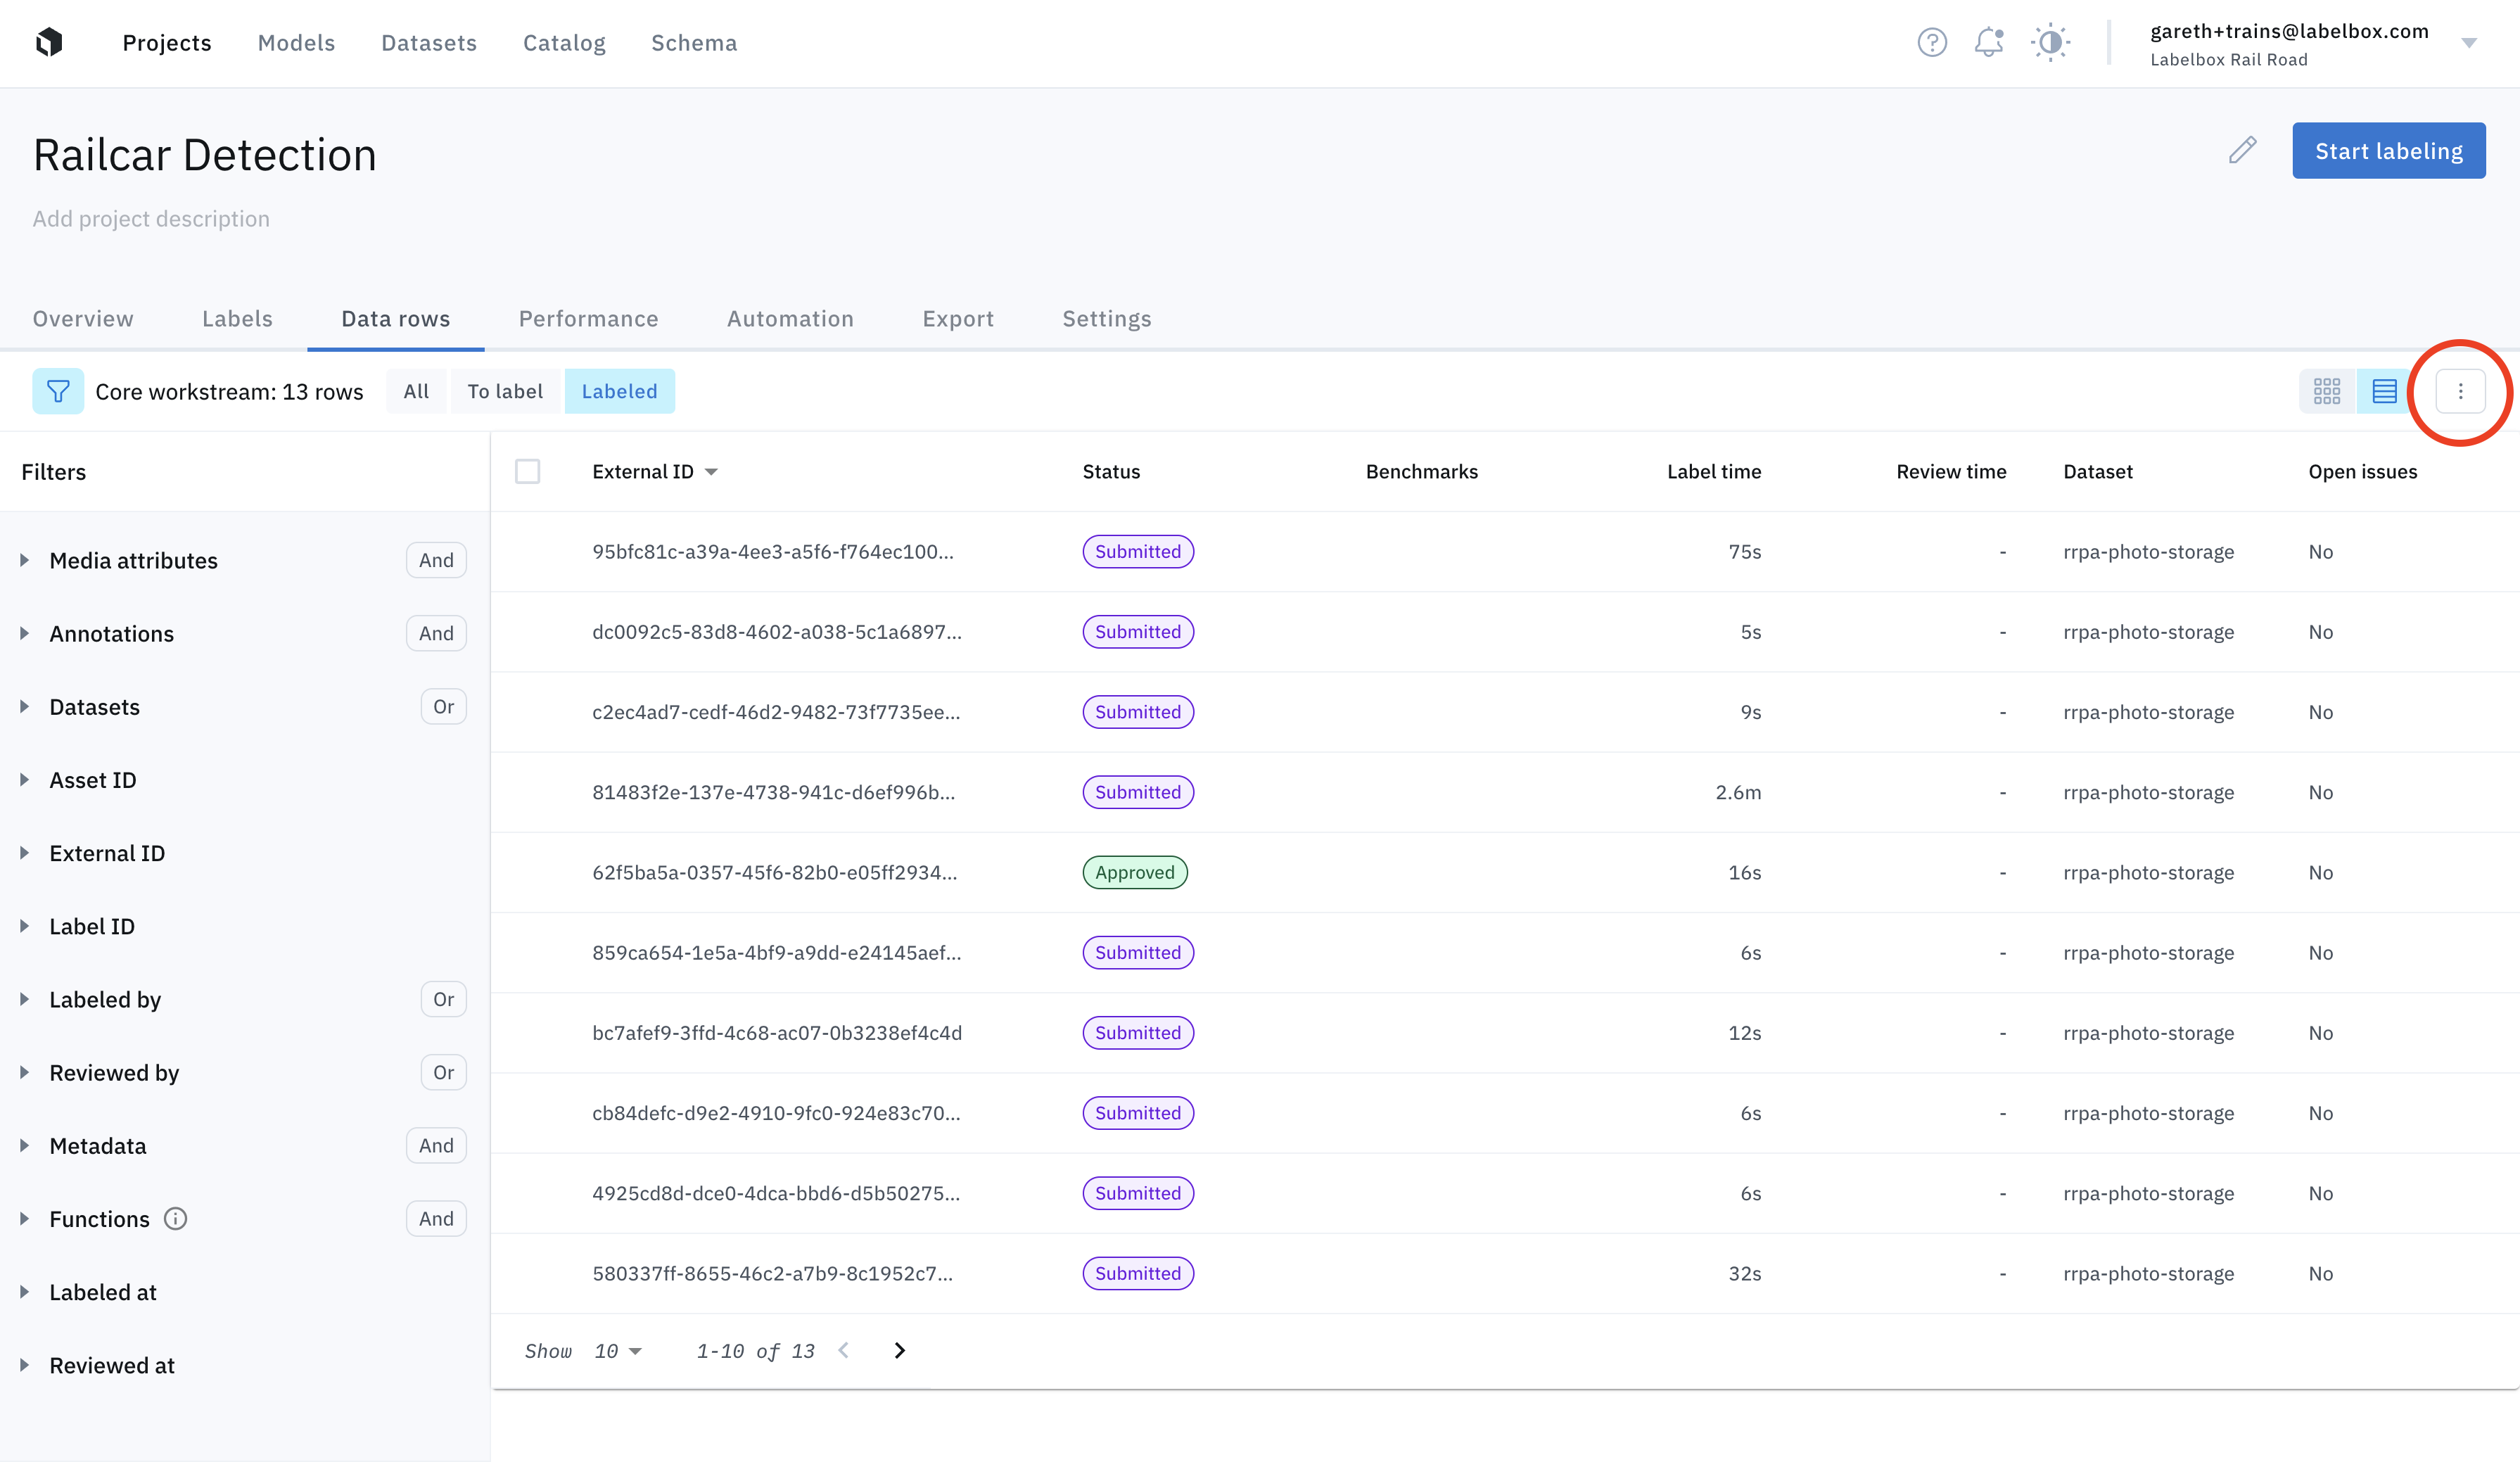Open the help question mark icon
This screenshot has width=2520, height=1462.
click(x=1932, y=42)
